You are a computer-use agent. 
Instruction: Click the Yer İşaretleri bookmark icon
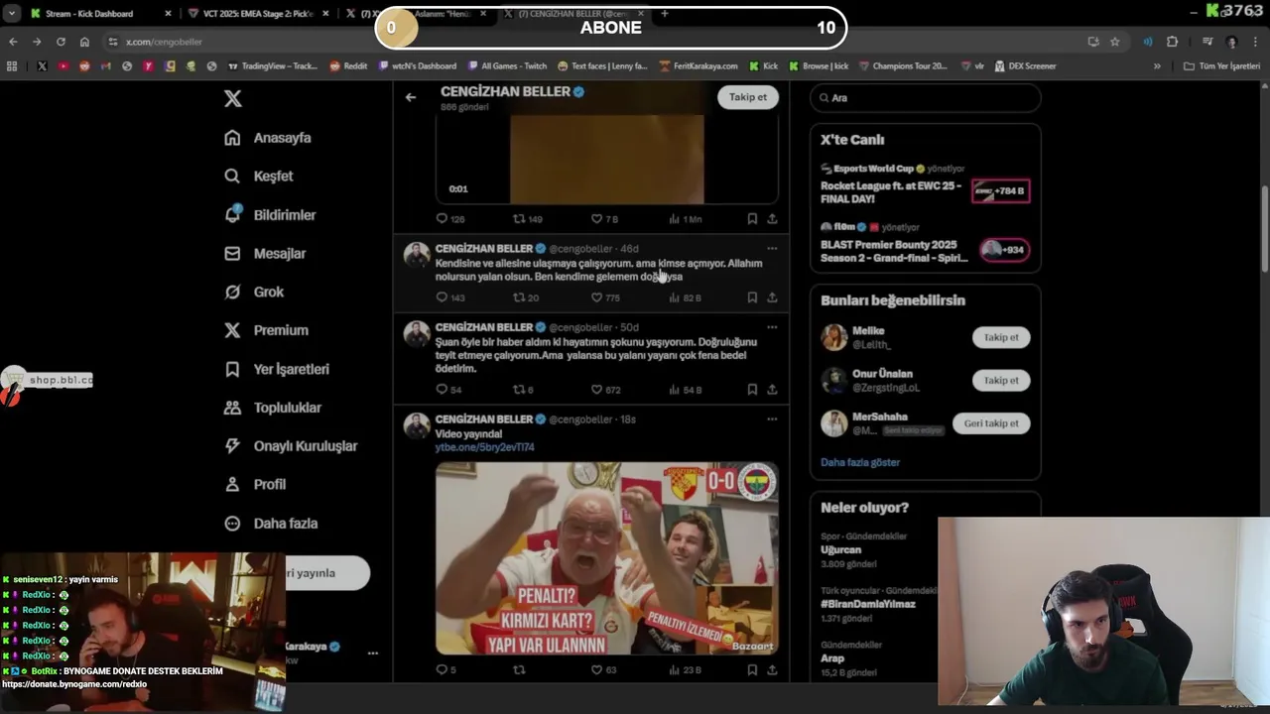coord(232,369)
